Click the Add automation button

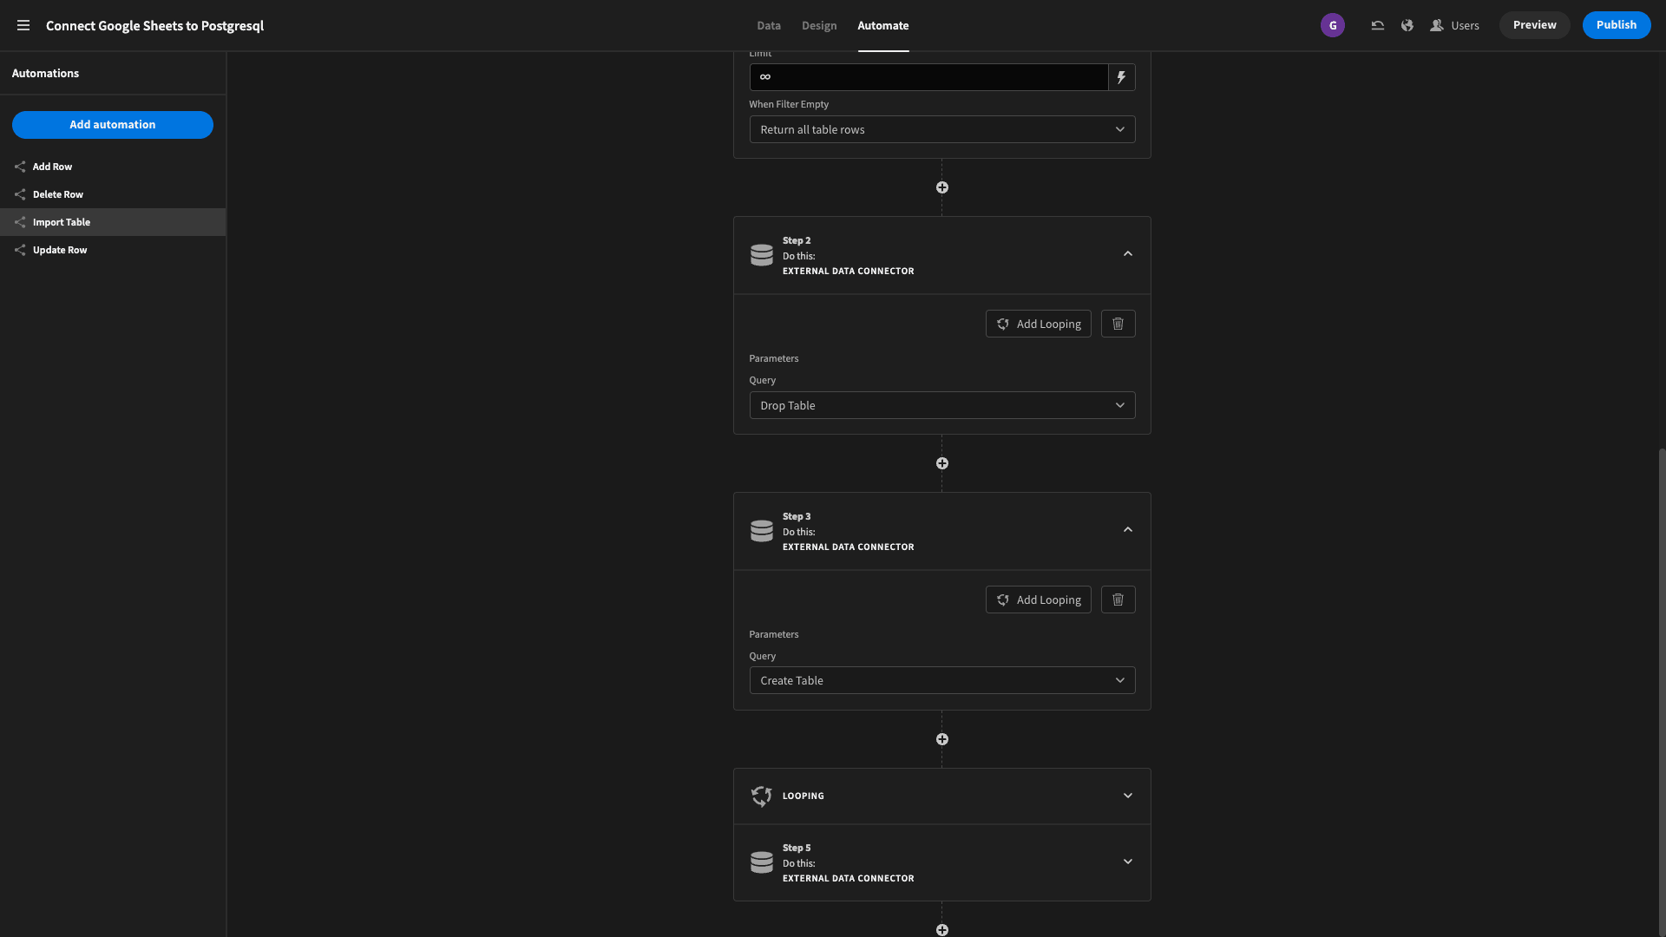tap(112, 125)
